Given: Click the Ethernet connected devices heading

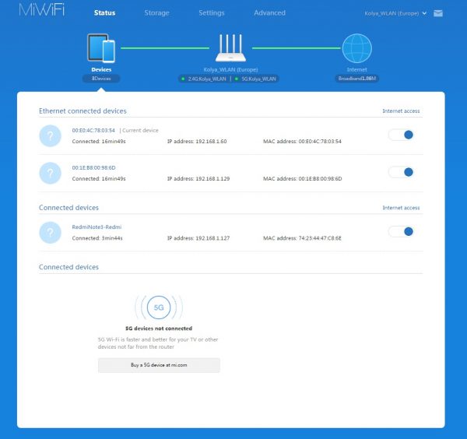Looking at the screenshot, I should [x=83, y=111].
